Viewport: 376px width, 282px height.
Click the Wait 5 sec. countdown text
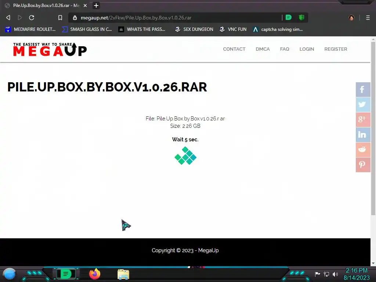click(x=185, y=140)
